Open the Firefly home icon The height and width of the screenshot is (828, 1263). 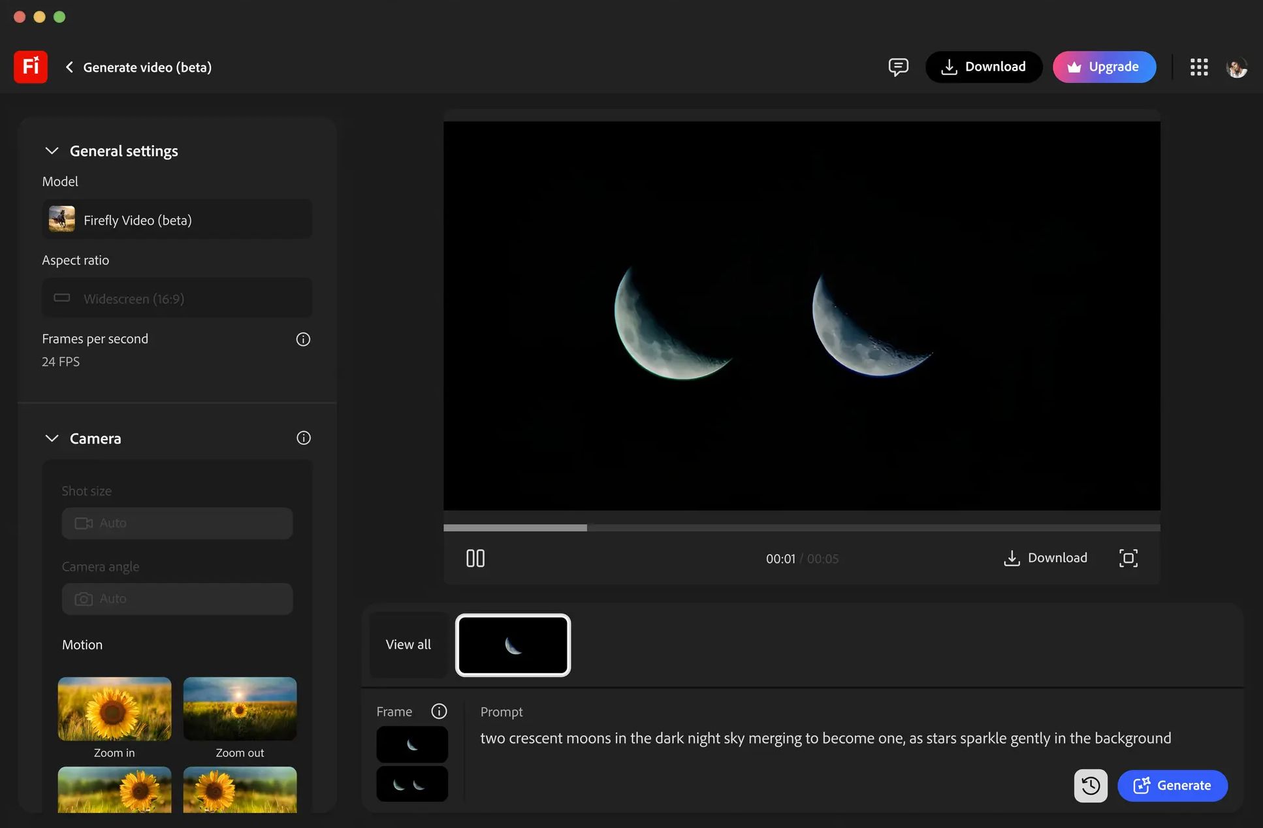pyautogui.click(x=30, y=67)
